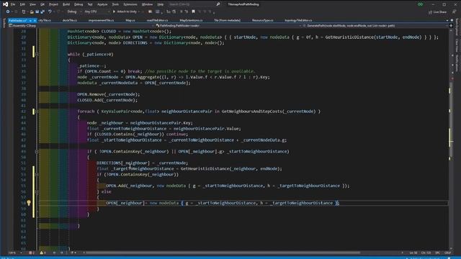Click the bookmark toolbar icon

pos(193,12)
